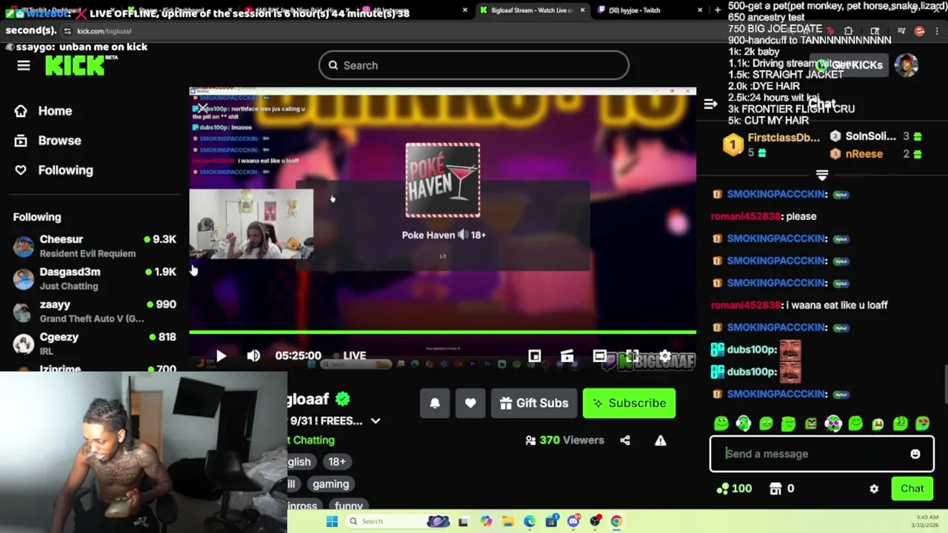The image size is (948, 533).
Task: Expand the stream title chevron
Action: 375,421
